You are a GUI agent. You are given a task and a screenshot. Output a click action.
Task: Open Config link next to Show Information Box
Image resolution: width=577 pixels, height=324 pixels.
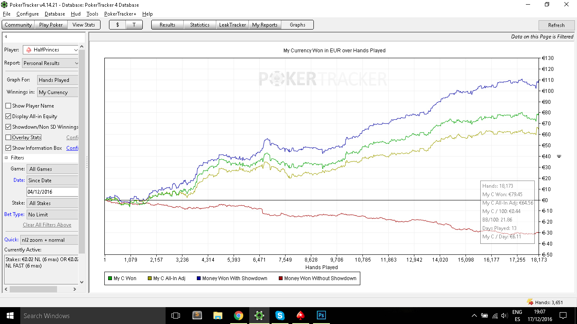(72, 148)
